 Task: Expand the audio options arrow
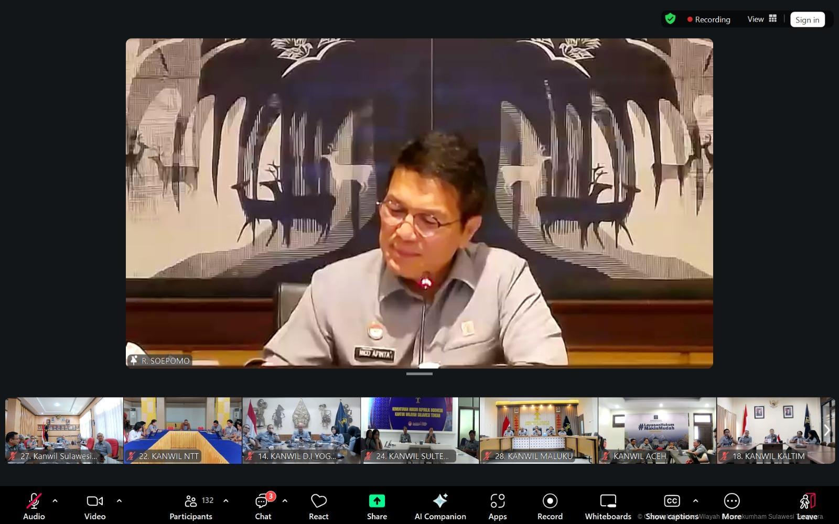coord(55,501)
